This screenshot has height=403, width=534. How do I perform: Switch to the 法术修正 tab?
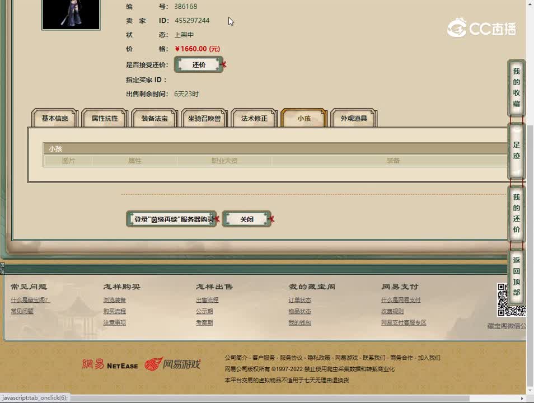point(254,118)
